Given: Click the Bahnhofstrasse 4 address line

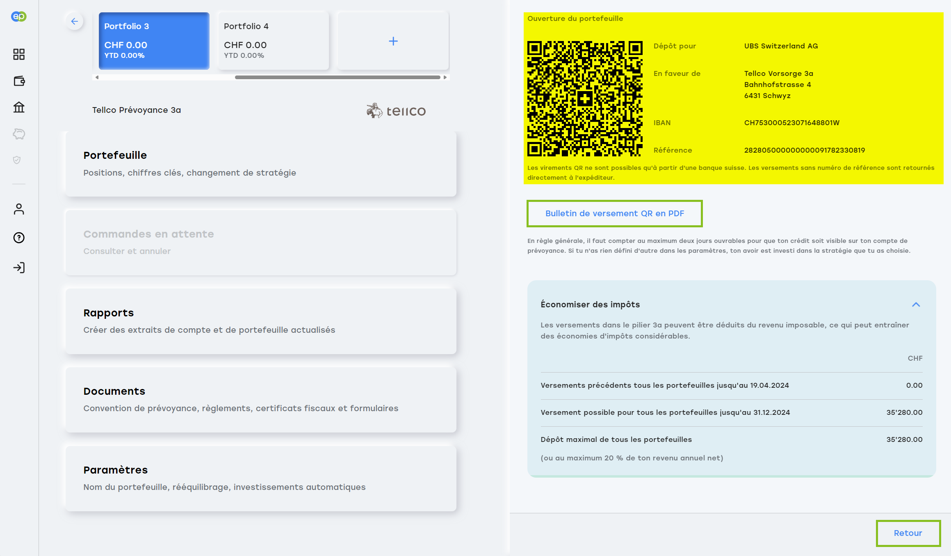Looking at the screenshot, I should [x=777, y=85].
